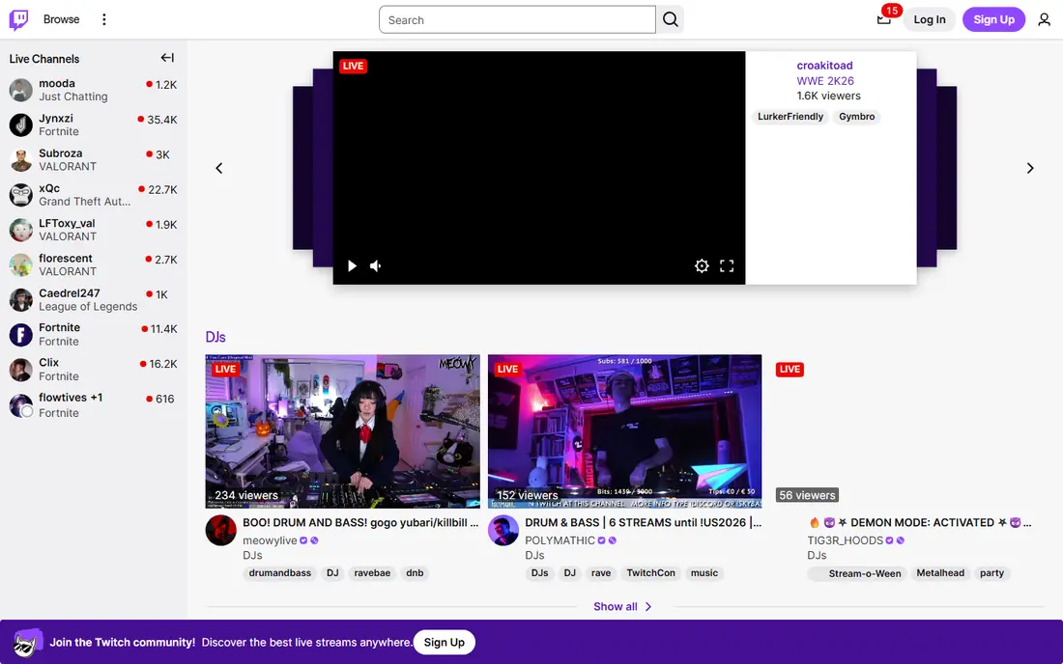The height and width of the screenshot is (664, 1063).
Task: Open the user profile icon menu
Action: pos(1044,19)
